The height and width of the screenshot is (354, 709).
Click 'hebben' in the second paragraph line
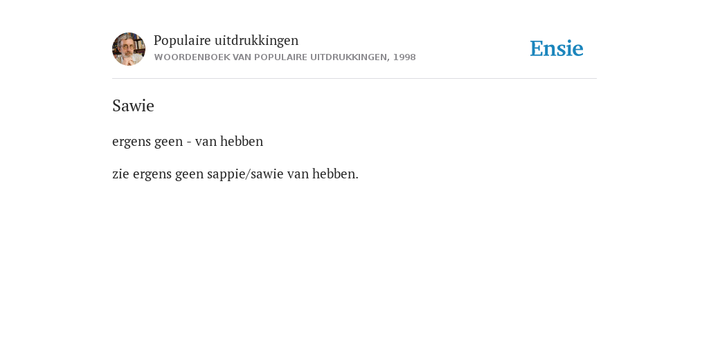pos(242,141)
